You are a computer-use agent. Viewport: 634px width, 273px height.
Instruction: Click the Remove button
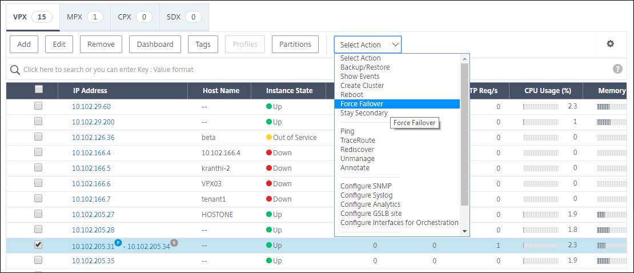click(101, 45)
